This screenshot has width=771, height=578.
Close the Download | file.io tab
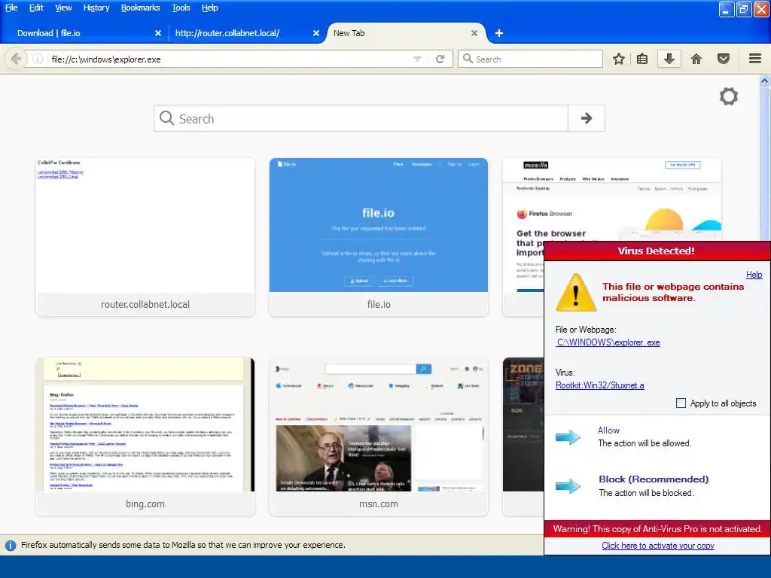tap(158, 33)
